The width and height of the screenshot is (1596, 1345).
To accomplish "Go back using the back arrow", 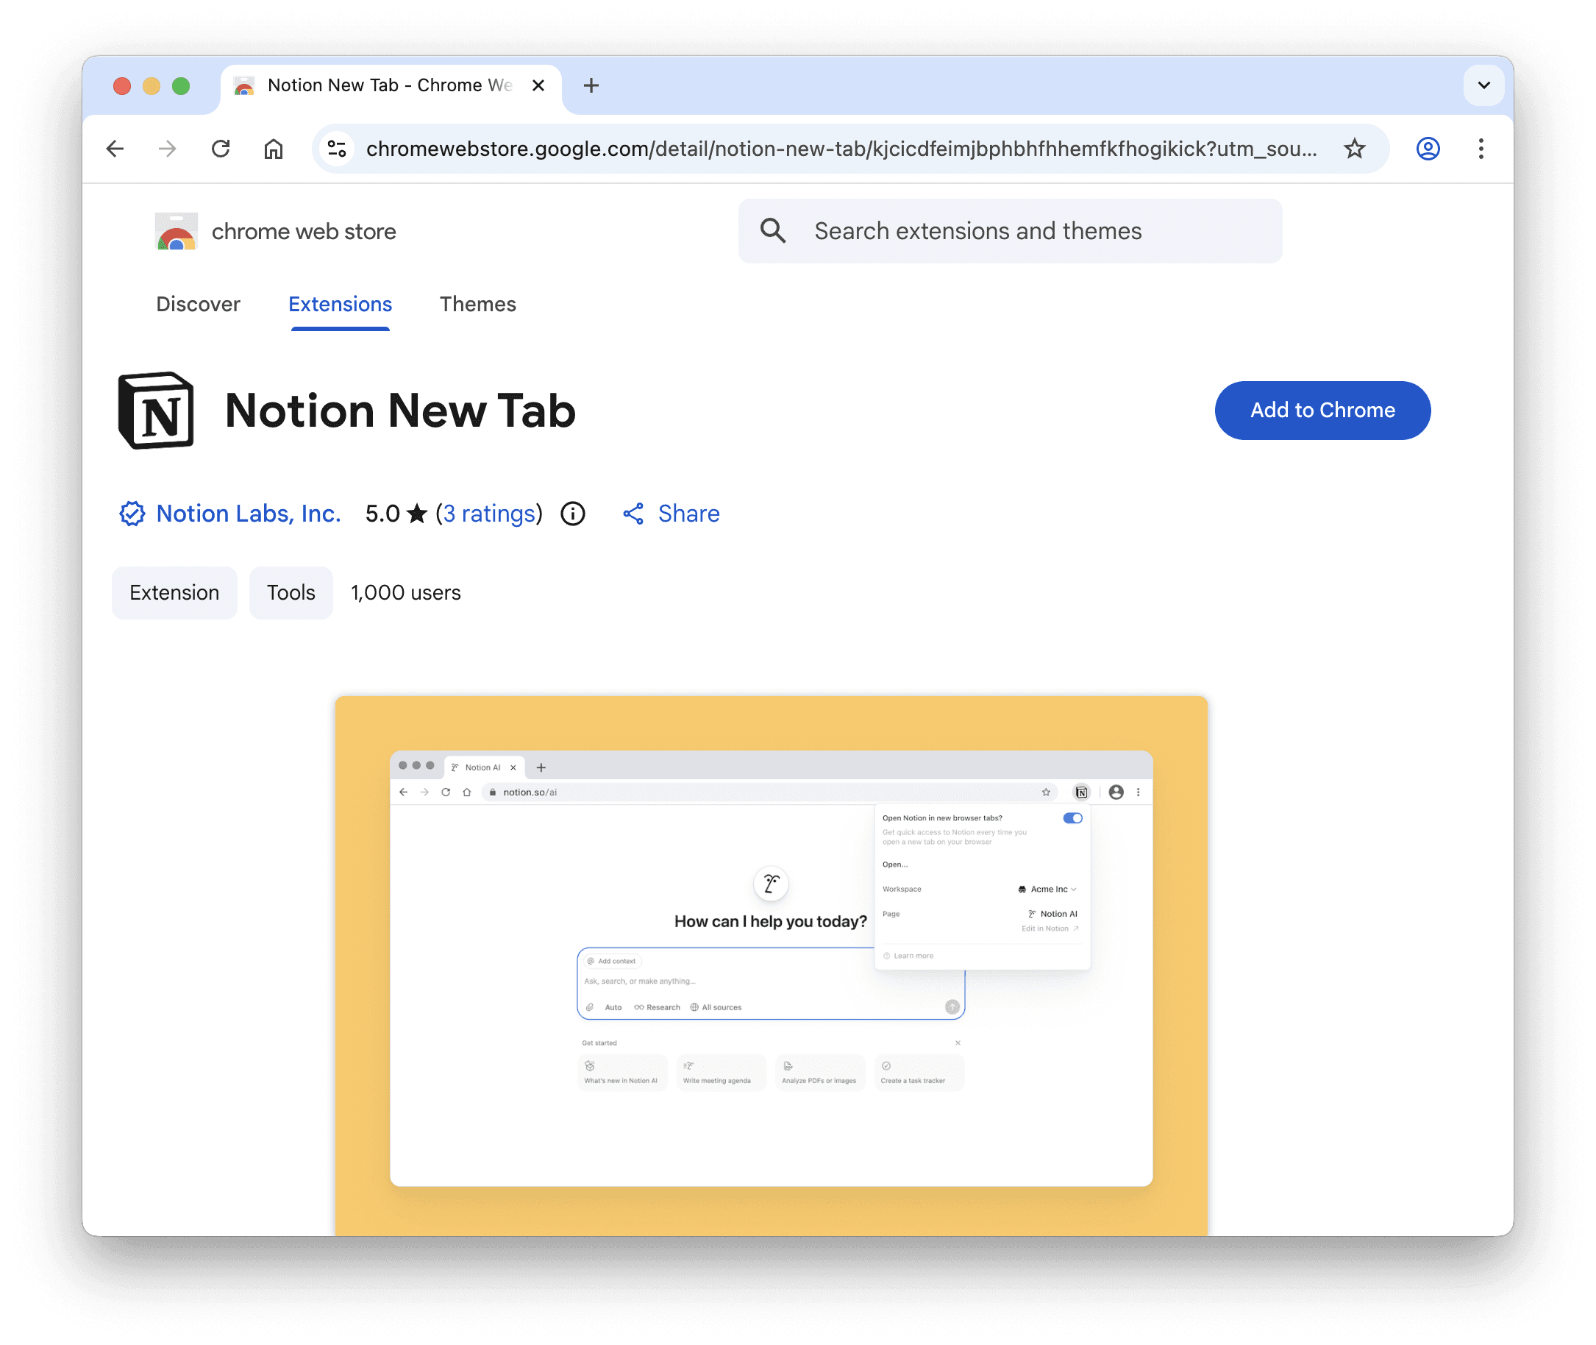I will pyautogui.click(x=115, y=149).
